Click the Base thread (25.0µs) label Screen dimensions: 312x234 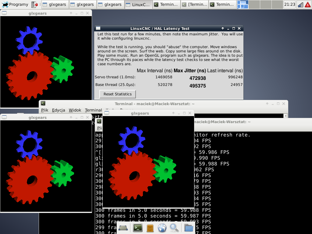(115, 85)
